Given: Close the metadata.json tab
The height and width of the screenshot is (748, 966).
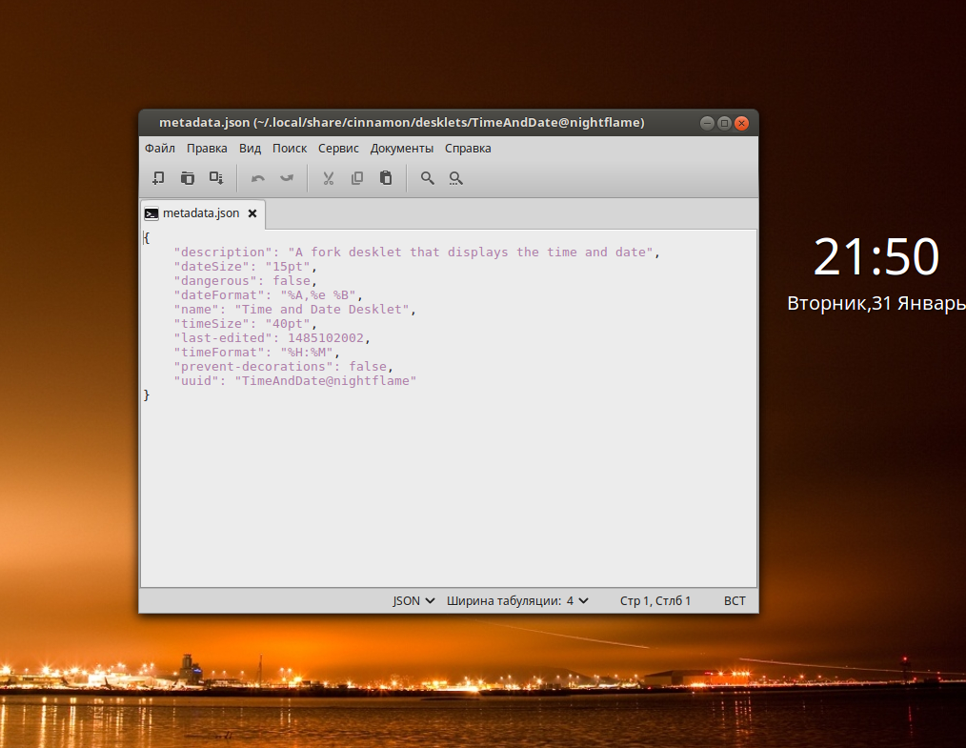Looking at the screenshot, I should point(252,213).
